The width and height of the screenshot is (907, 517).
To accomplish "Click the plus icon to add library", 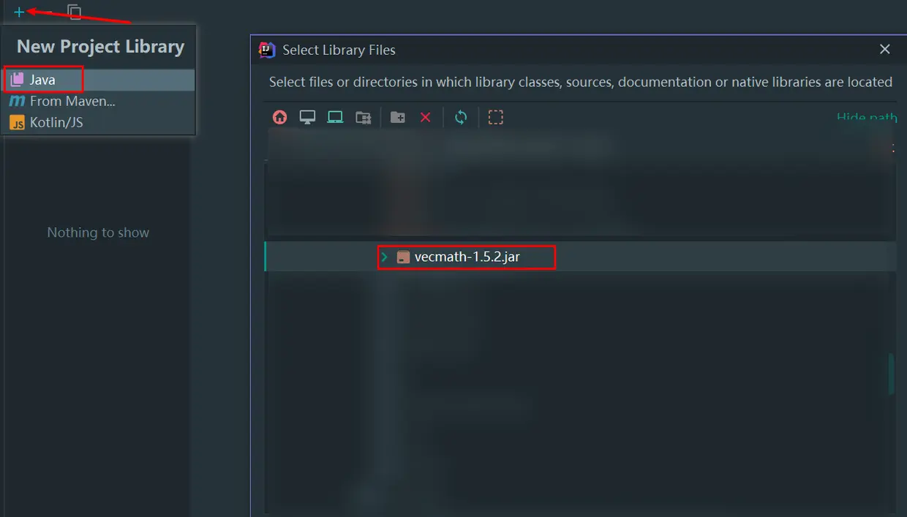I will click(19, 12).
